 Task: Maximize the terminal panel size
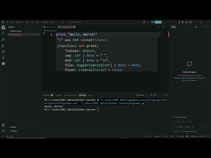[164, 95]
